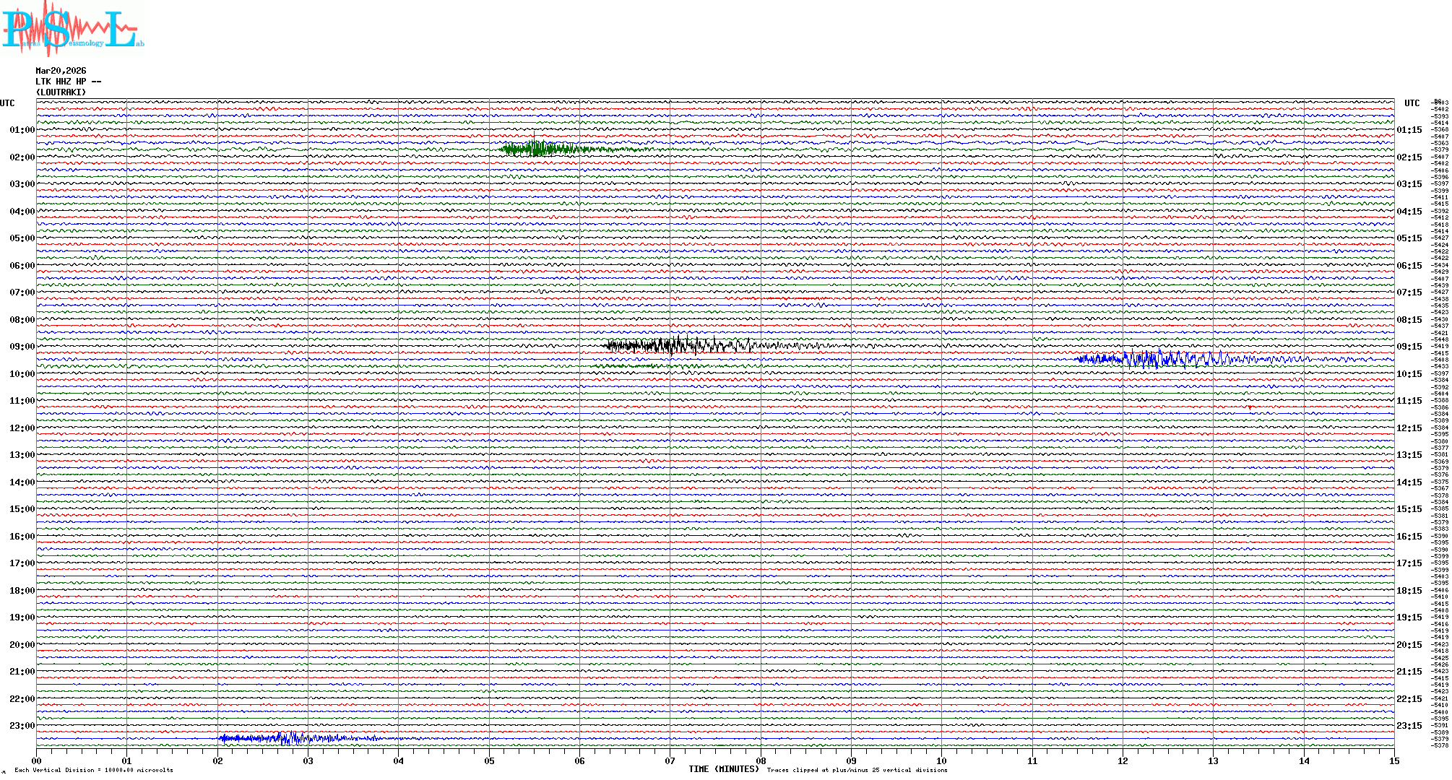Click the Mar20,2026 date label

pyautogui.click(x=61, y=71)
